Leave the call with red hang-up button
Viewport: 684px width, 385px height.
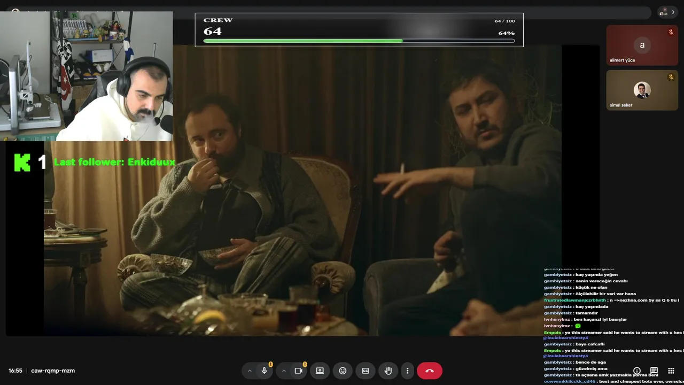pos(430,371)
